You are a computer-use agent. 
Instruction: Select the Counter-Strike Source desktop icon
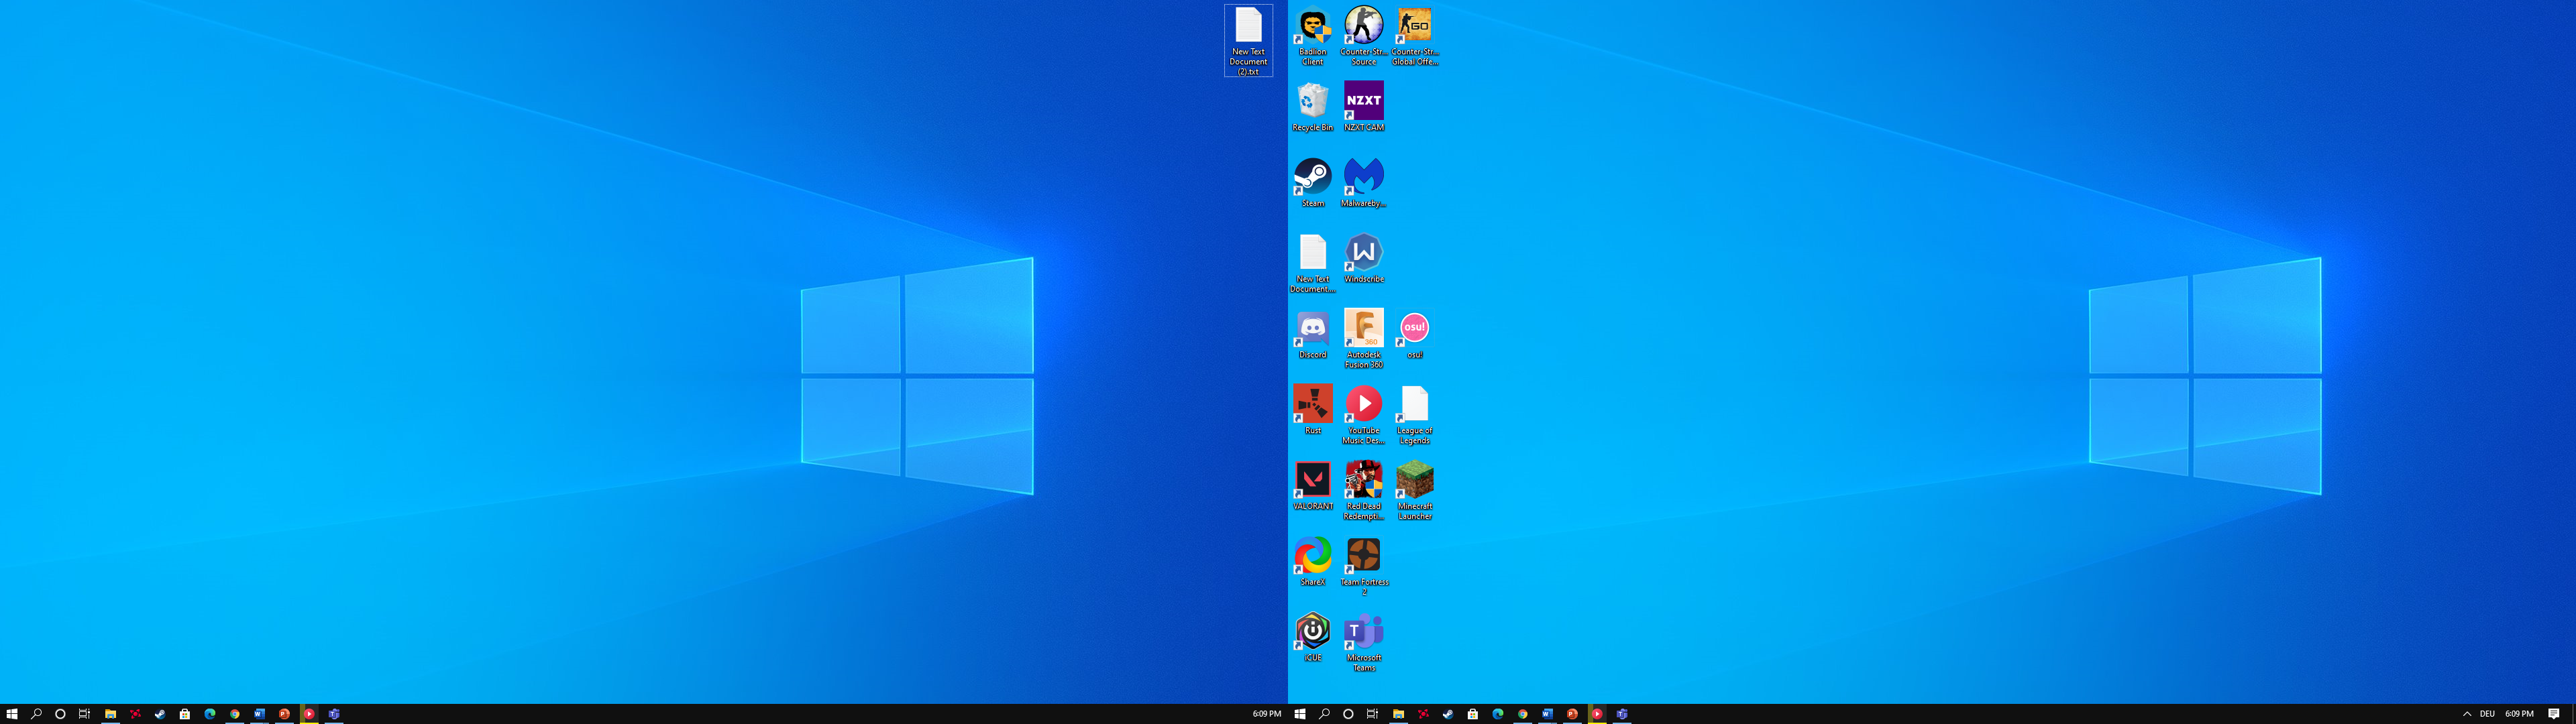point(1363,36)
